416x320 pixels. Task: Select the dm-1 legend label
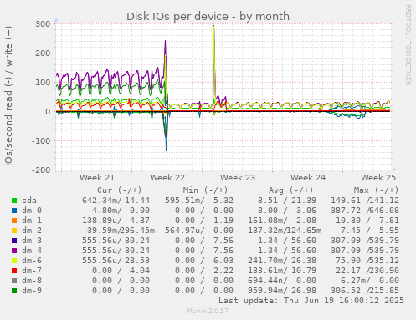(x=32, y=221)
